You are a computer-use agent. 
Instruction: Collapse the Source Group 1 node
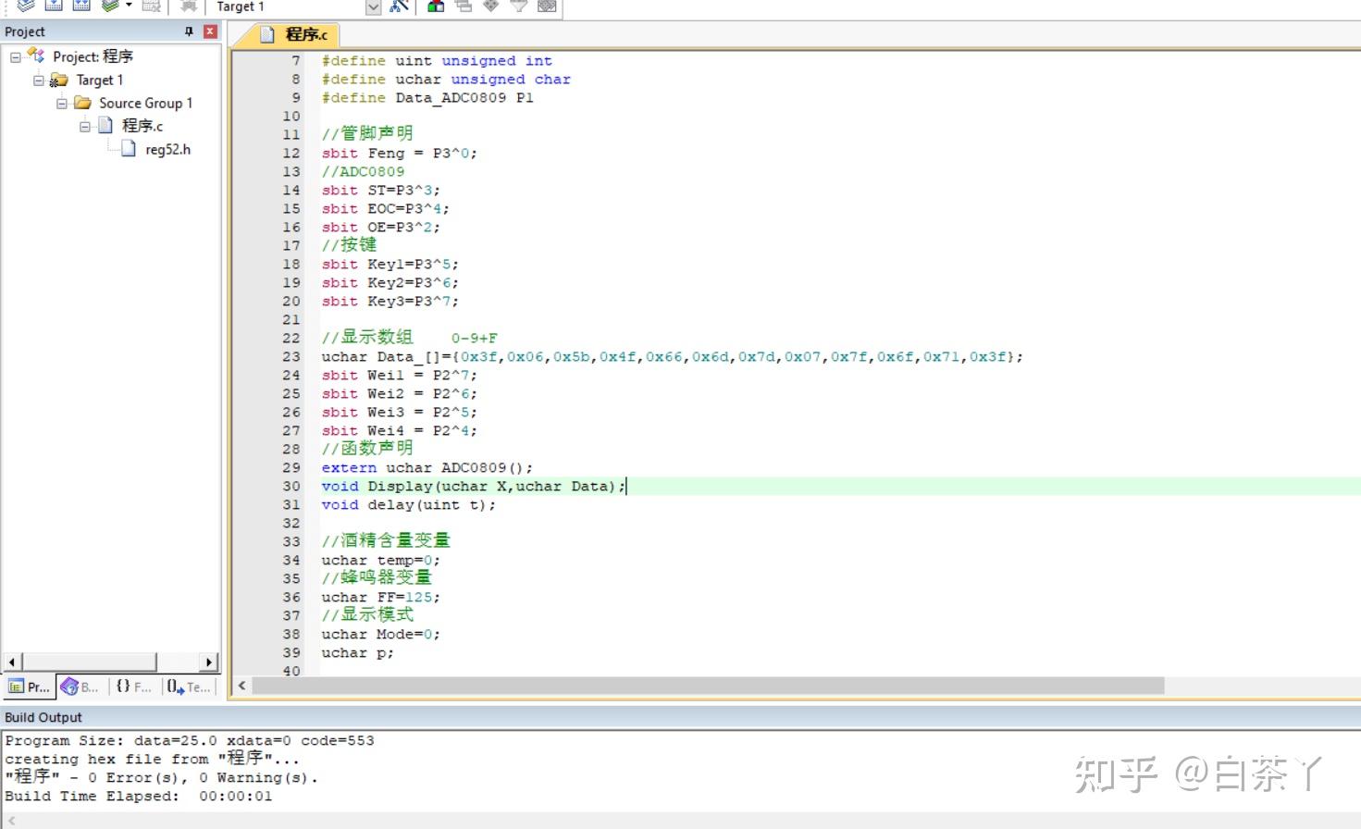62,104
